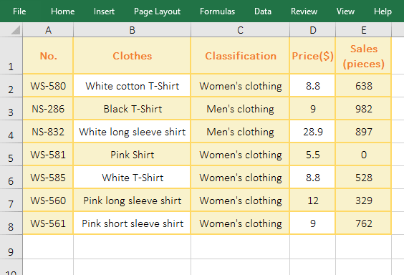Select sales cell showing 0
The width and height of the screenshot is (404, 275).
point(364,155)
